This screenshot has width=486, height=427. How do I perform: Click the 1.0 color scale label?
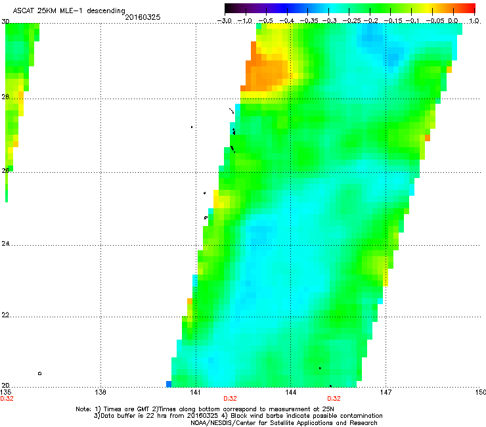pos(474,21)
